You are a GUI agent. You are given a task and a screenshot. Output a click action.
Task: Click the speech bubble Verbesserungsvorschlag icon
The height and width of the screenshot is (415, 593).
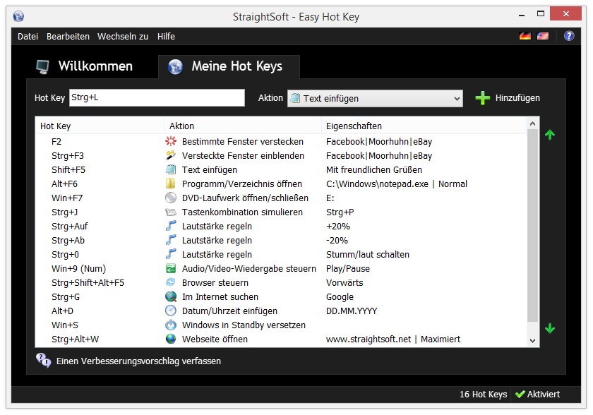(x=44, y=361)
